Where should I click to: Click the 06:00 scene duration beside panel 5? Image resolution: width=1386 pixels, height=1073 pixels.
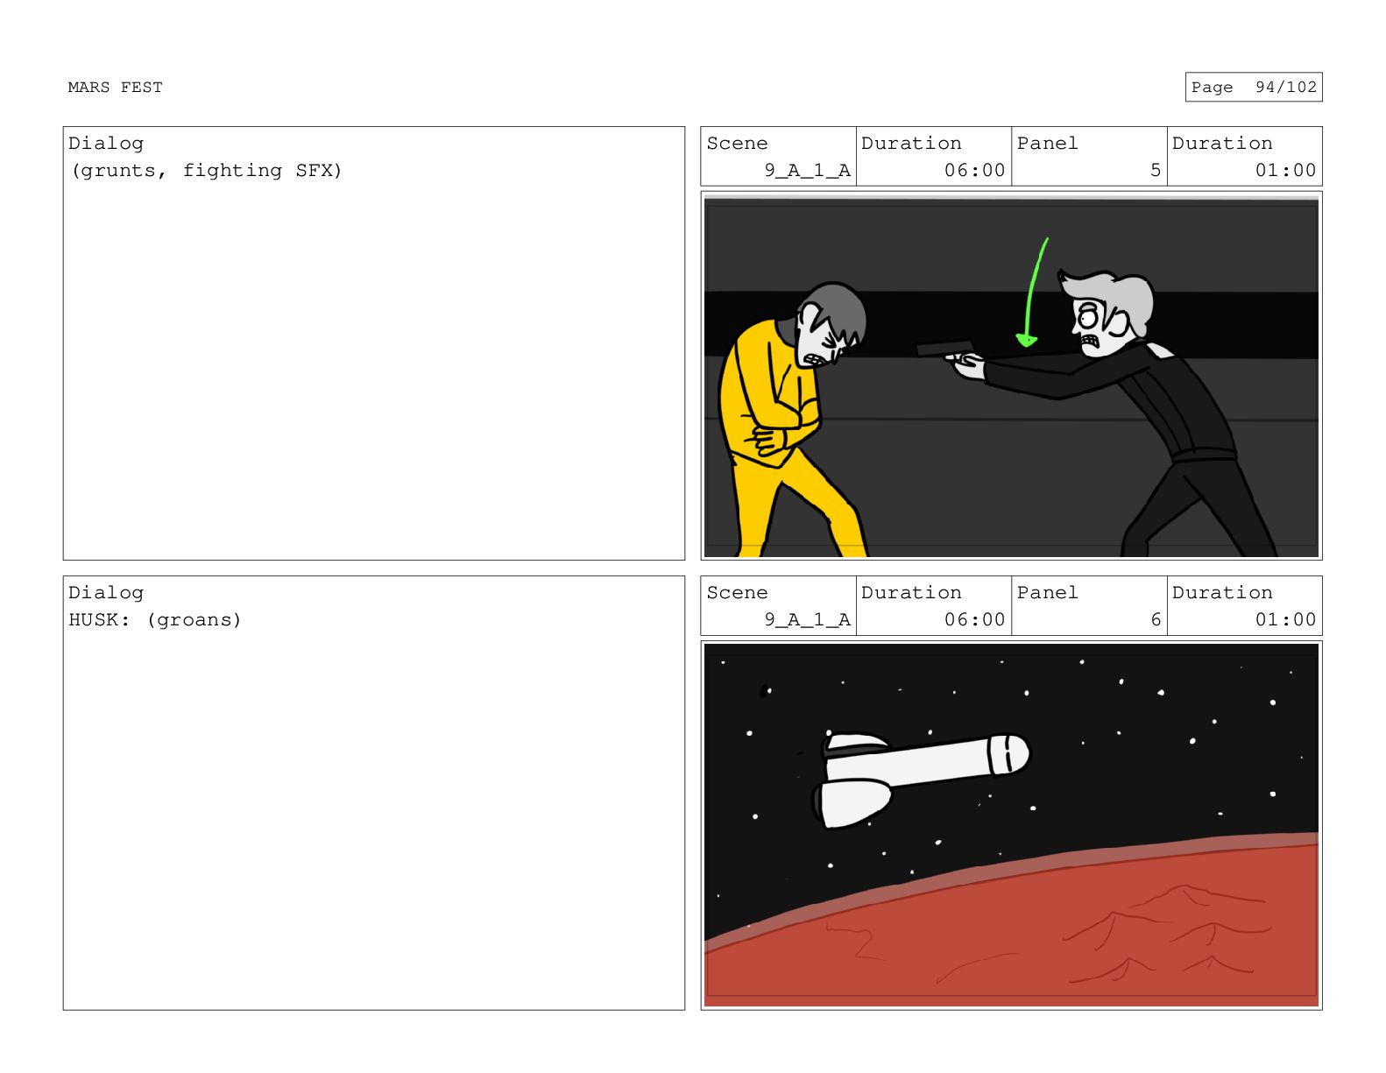pyautogui.click(x=974, y=170)
